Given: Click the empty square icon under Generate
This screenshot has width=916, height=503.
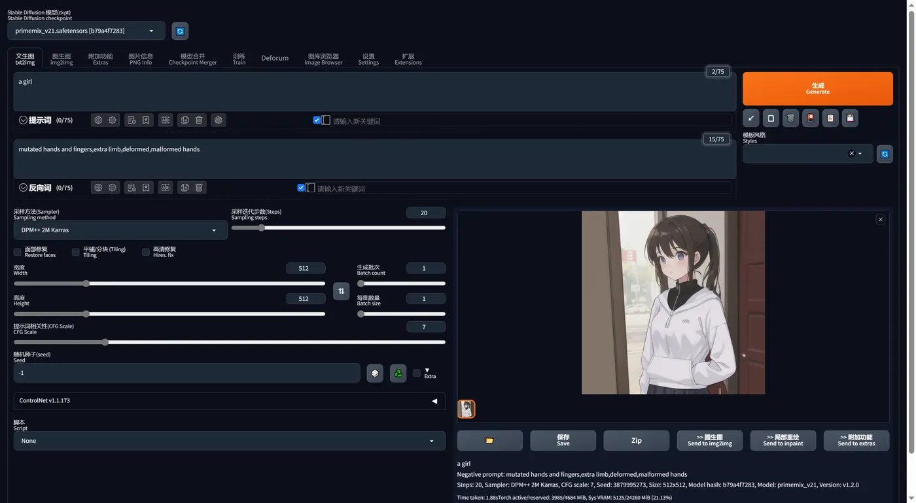Looking at the screenshot, I should (x=771, y=118).
